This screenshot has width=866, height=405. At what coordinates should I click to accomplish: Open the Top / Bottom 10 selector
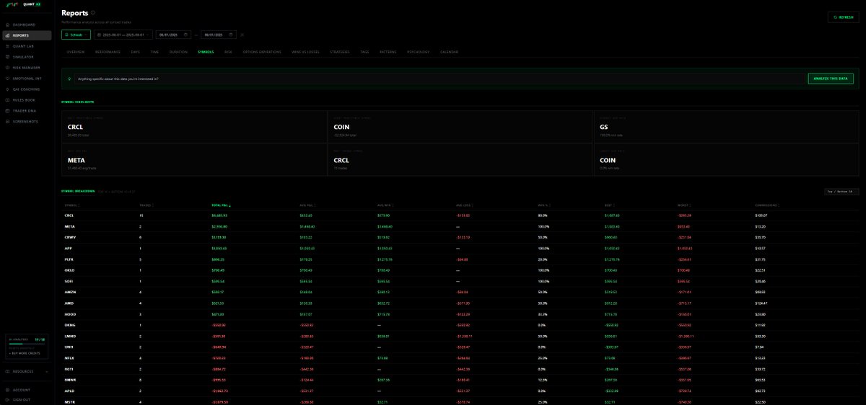coord(841,192)
